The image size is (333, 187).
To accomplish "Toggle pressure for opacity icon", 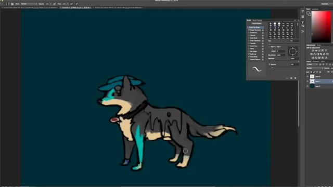I will click(54, 4).
